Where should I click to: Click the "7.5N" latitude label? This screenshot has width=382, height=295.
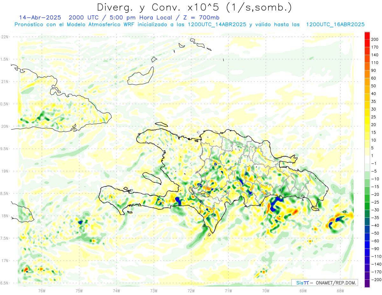[4, 238]
